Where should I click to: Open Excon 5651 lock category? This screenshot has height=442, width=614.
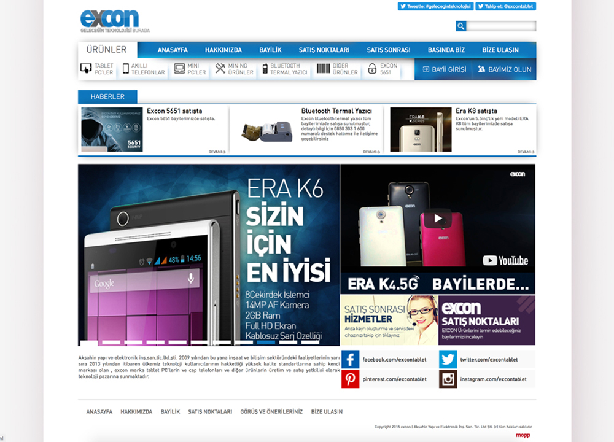point(382,69)
